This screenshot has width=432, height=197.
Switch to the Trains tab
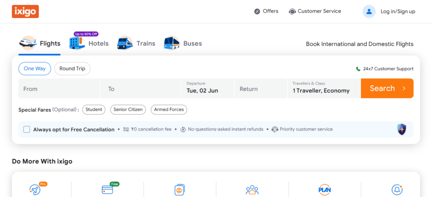tap(136, 43)
